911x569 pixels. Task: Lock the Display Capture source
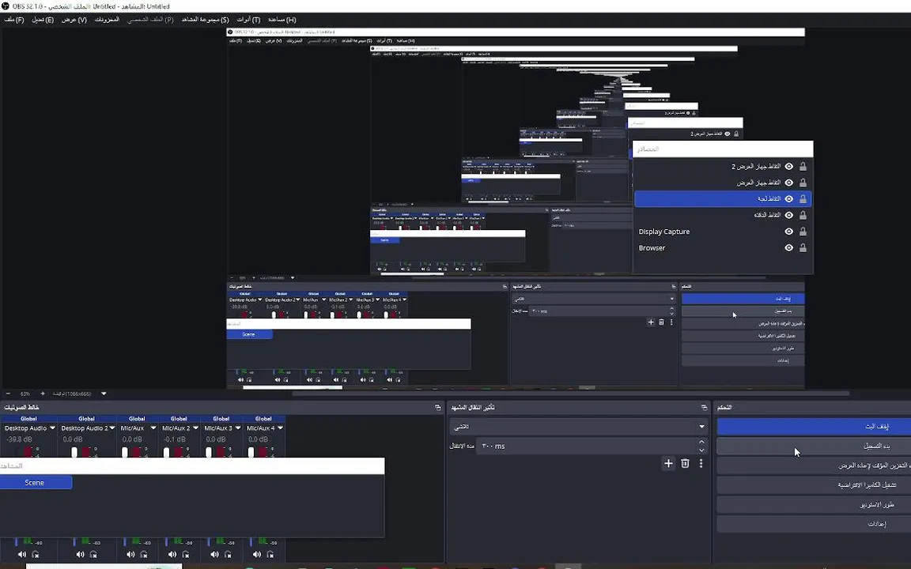803,231
